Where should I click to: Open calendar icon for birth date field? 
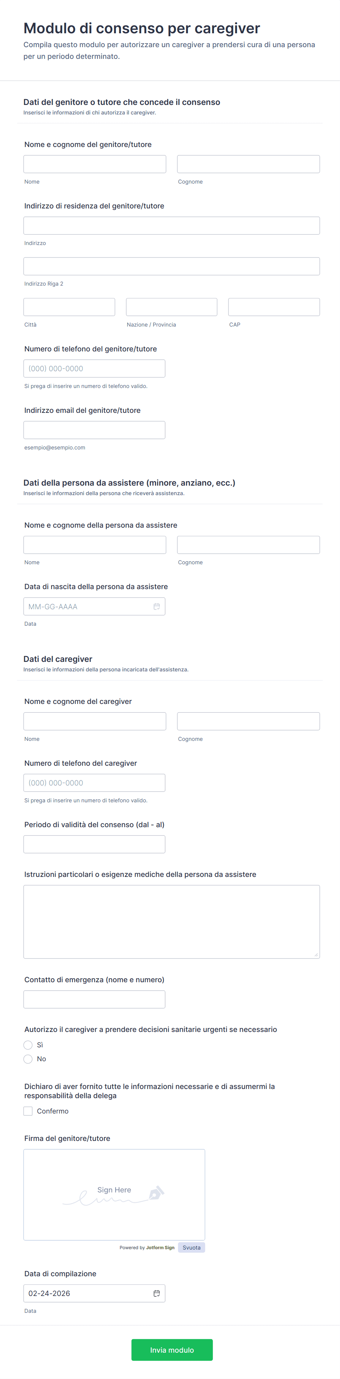click(x=156, y=607)
